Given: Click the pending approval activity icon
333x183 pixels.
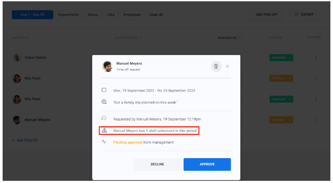Looking at the screenshot, I should 104,142.
